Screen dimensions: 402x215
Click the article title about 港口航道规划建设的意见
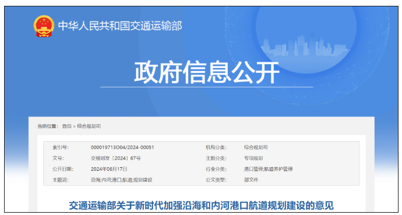tap(201, 206)
